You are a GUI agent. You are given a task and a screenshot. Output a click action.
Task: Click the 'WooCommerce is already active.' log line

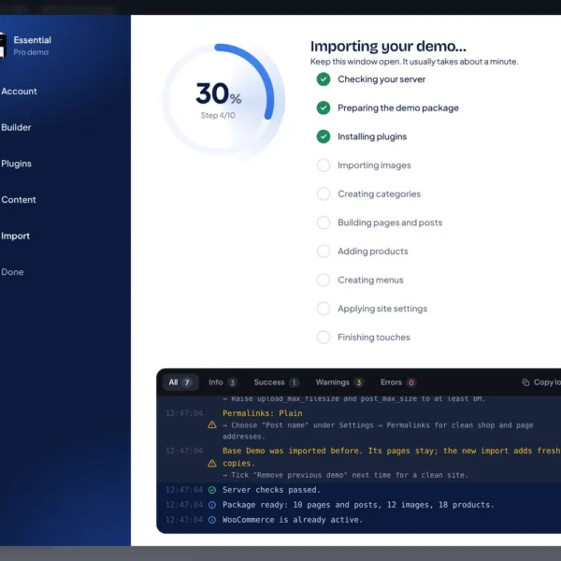[293, 520]
